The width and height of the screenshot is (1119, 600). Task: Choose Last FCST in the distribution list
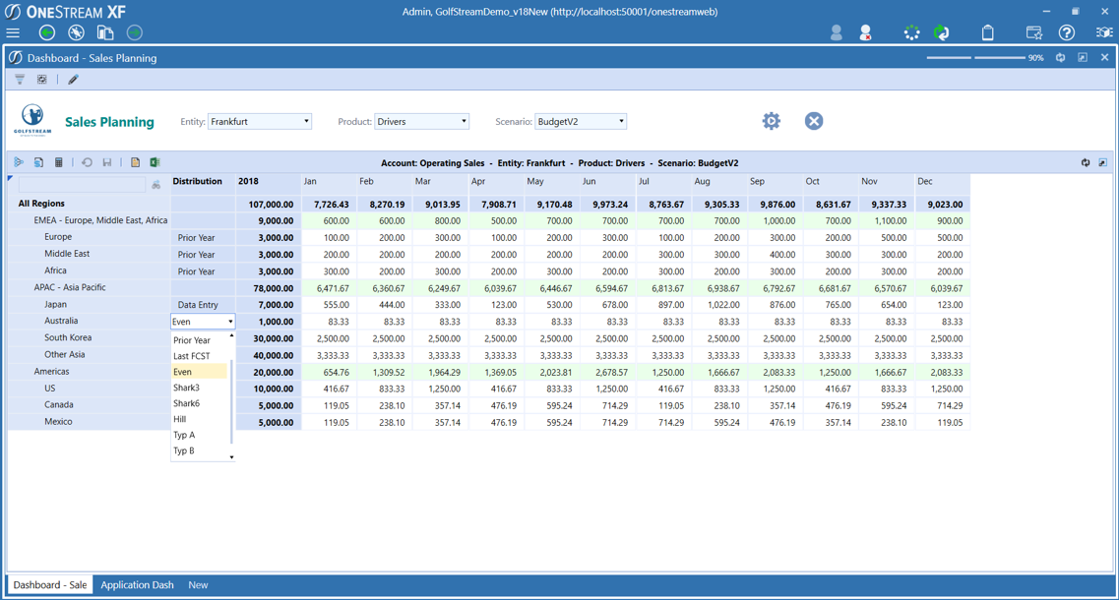192,356
